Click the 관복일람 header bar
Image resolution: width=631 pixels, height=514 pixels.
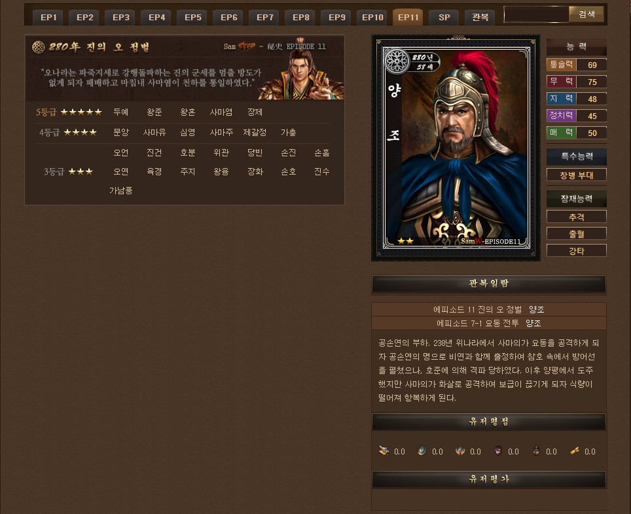pos(488,284)
